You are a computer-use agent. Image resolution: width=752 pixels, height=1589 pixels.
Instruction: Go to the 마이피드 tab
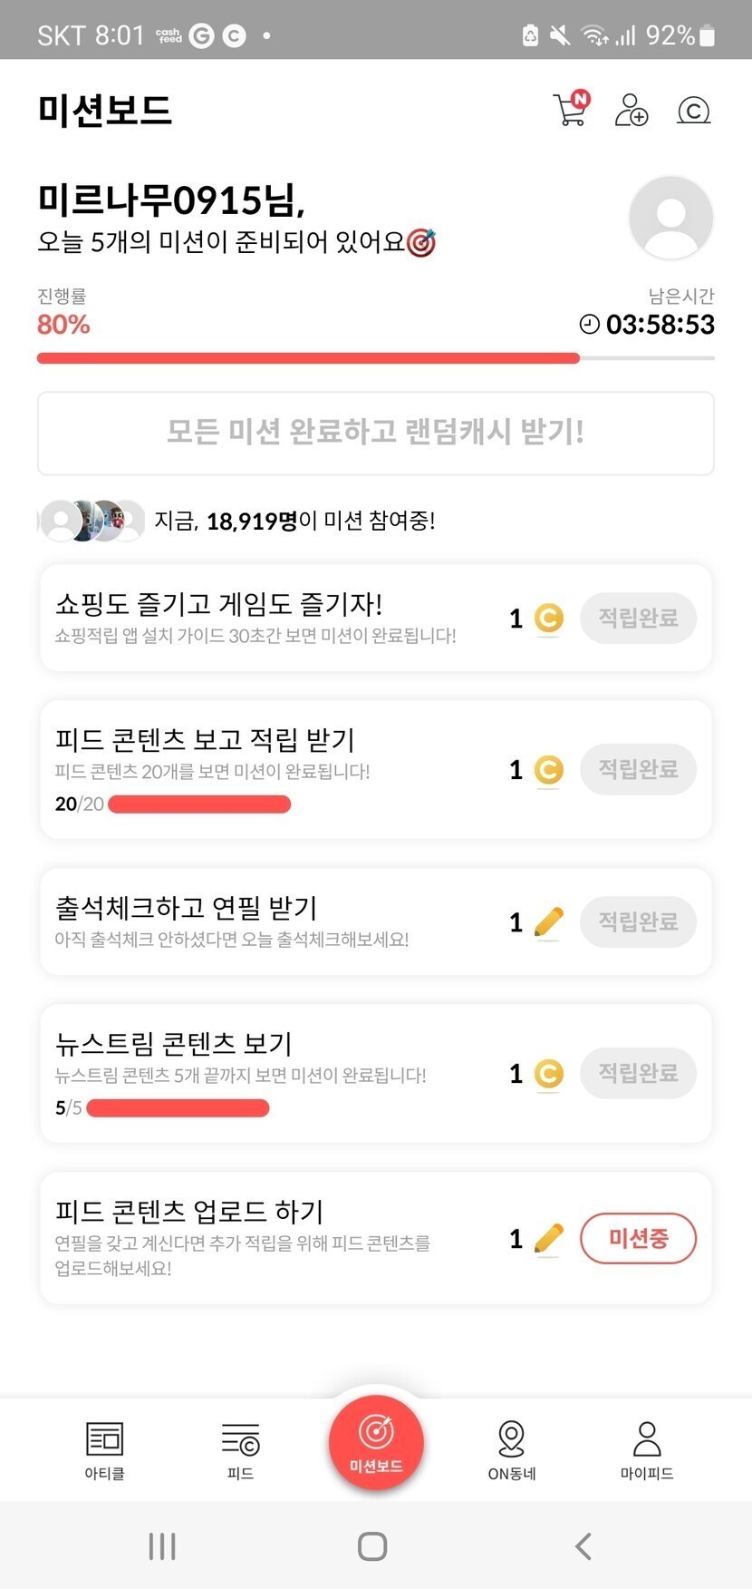(x=647, y=1449)
